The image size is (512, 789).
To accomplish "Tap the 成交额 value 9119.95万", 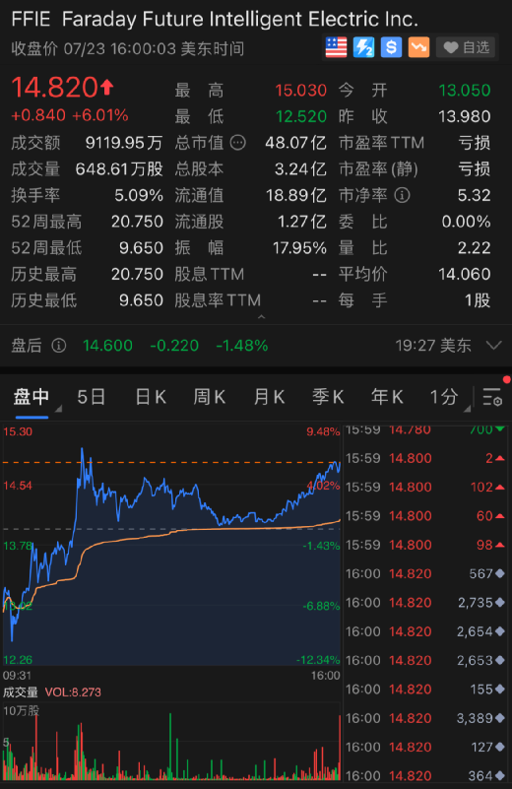I will tap(124, 143).
